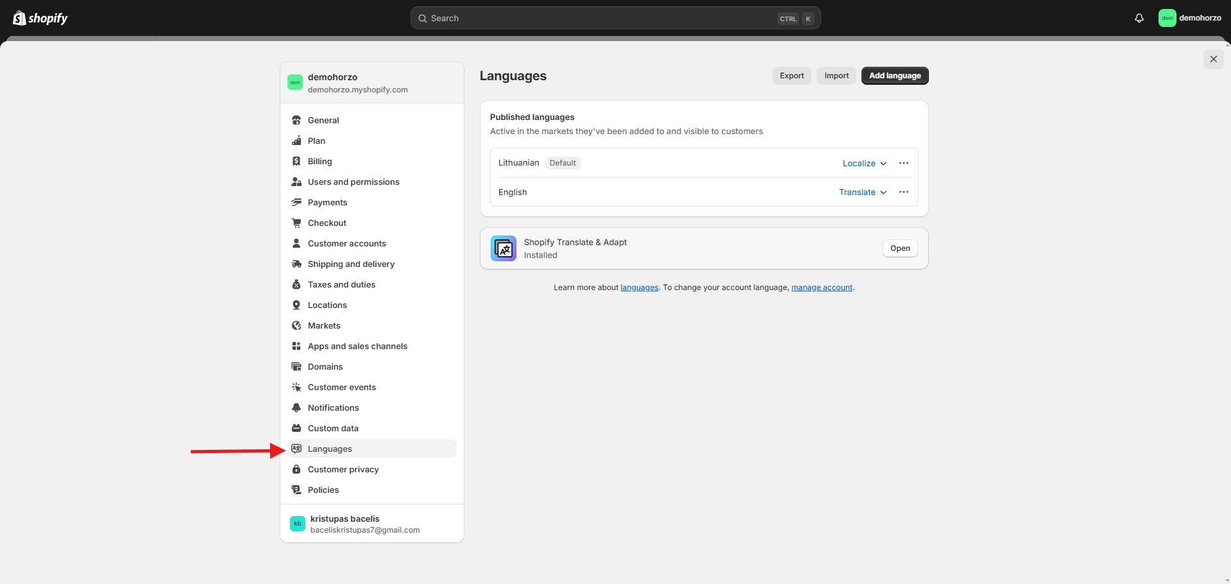Viewport: 1231px width, 584px height.
Task: Click the Payments icon in settings sidebar
Action: point(296,202)
